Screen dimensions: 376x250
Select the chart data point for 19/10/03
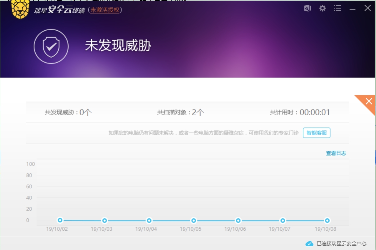coord(105,220)
